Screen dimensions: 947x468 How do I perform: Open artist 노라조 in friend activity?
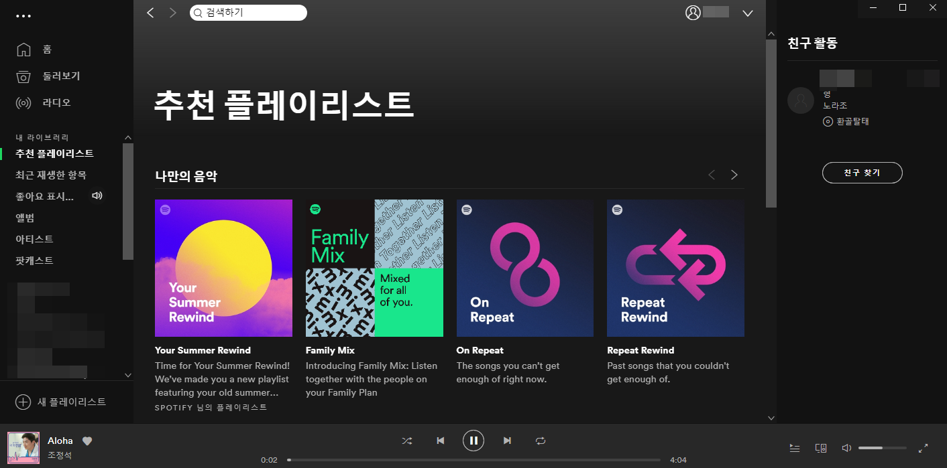pos(835,106)
